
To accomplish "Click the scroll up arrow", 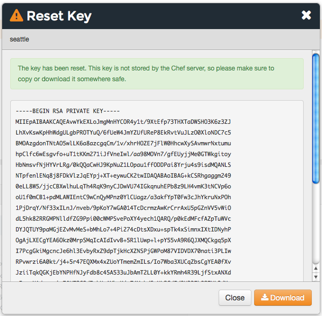I will coord(316,269).
